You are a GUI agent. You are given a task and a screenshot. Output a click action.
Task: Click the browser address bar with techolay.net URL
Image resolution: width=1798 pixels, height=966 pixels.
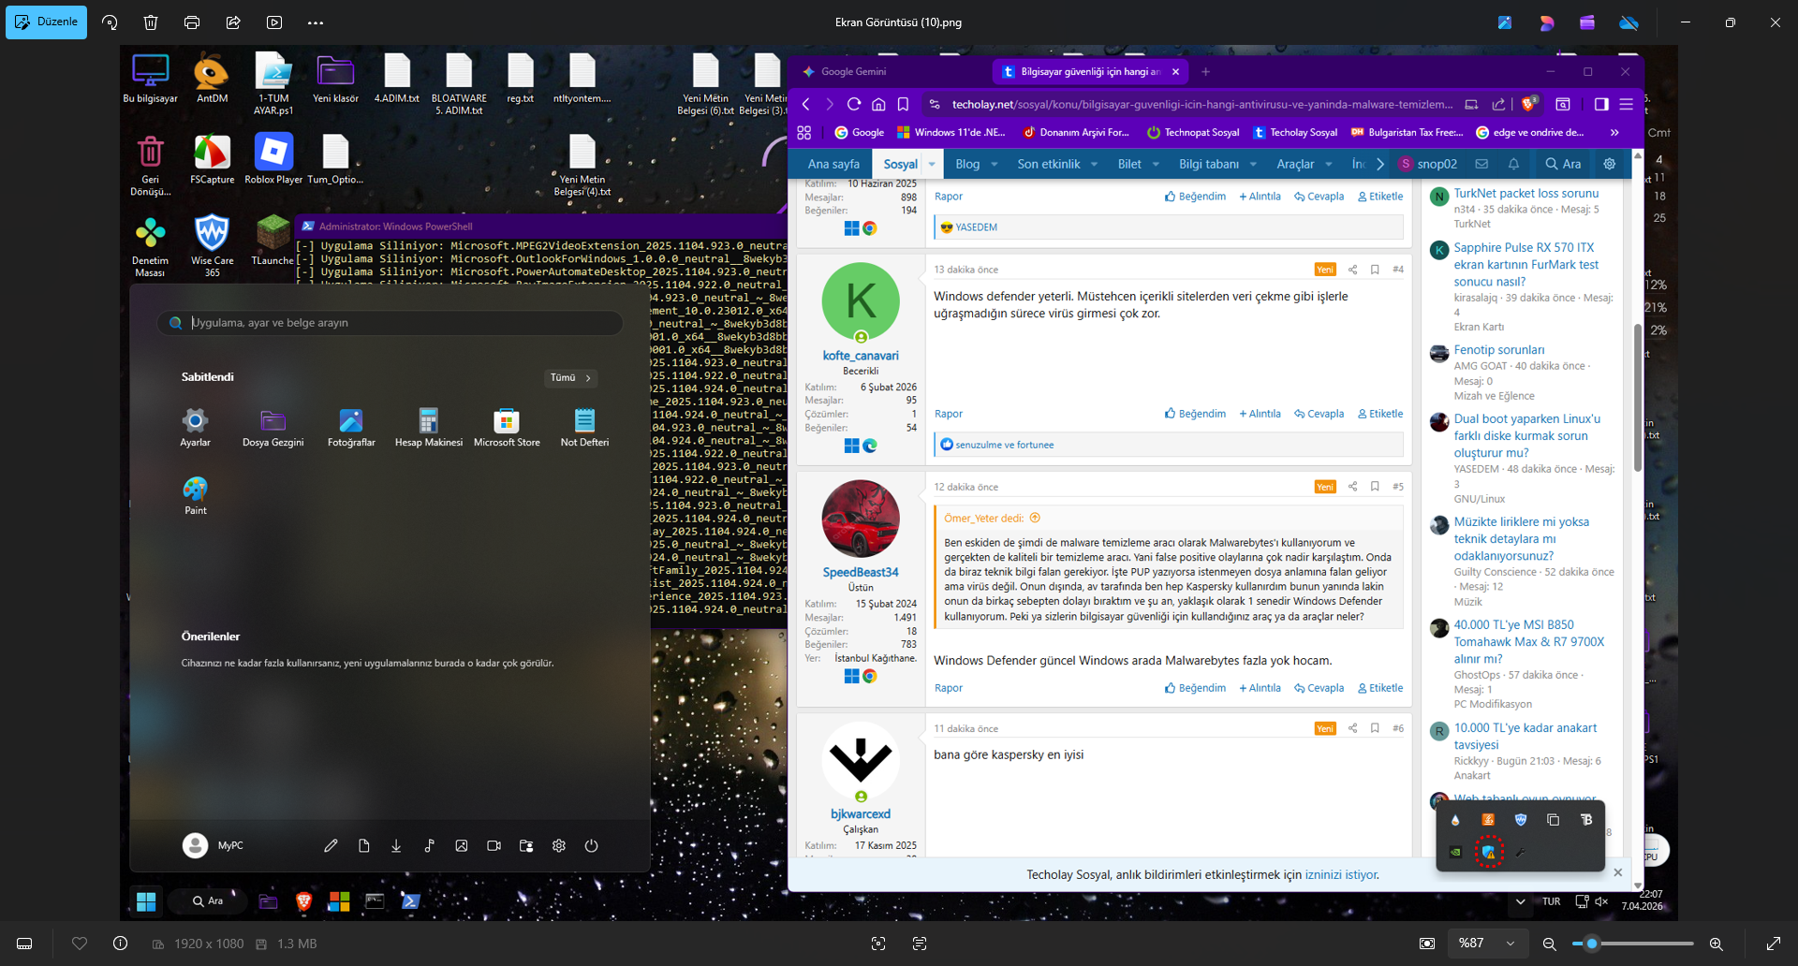click(1201, 104)
